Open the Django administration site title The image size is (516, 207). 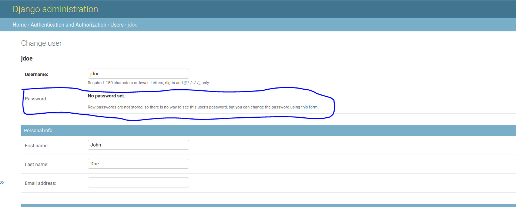(56, 9)
